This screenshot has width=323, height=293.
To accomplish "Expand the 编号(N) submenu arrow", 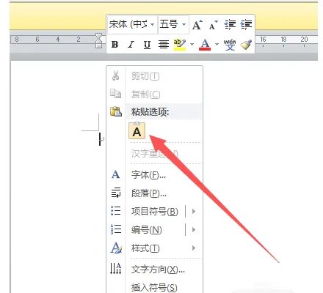I will coord(194,230).
